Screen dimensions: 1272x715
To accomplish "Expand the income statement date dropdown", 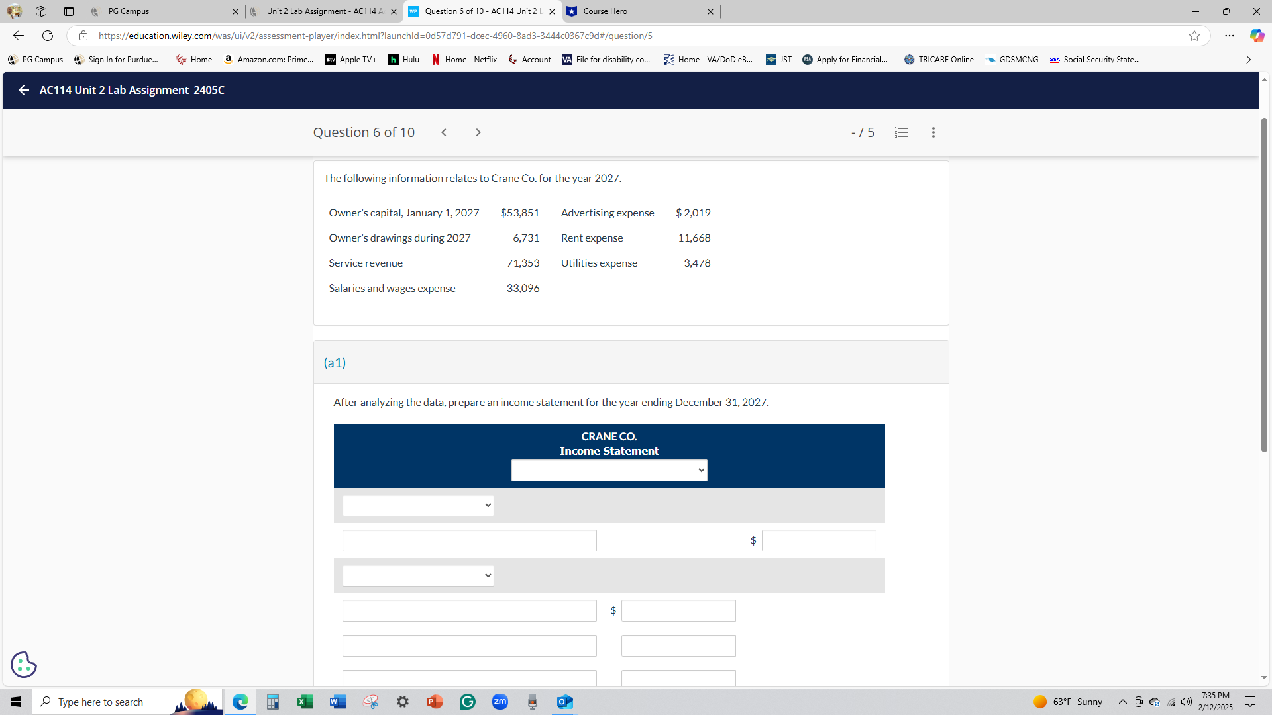I will (x=609, y=471).
